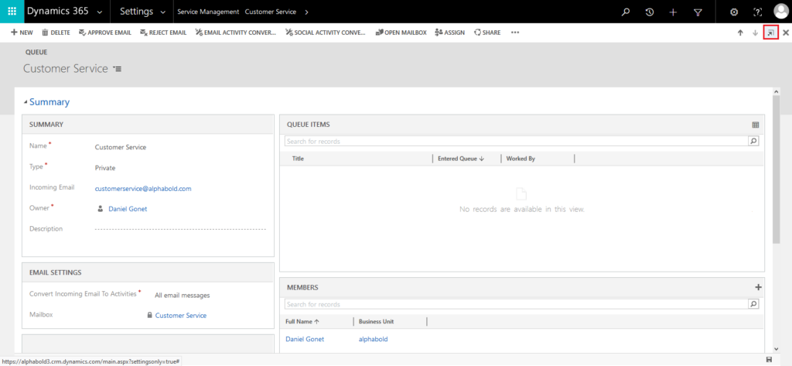
Task: Click Dynamics 365 in the navigation bar
Action: pos(58,11)
